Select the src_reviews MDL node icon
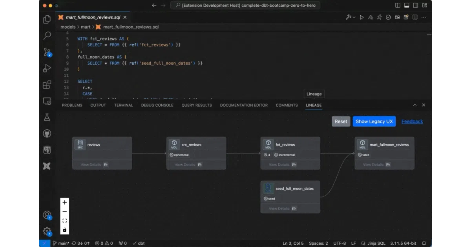The height and width of the screenshot is (247, 471). pos(174,144)
